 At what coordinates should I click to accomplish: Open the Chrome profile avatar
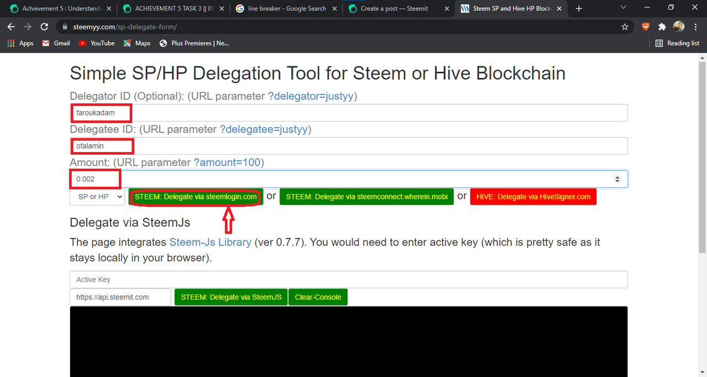tap(679, 27)
